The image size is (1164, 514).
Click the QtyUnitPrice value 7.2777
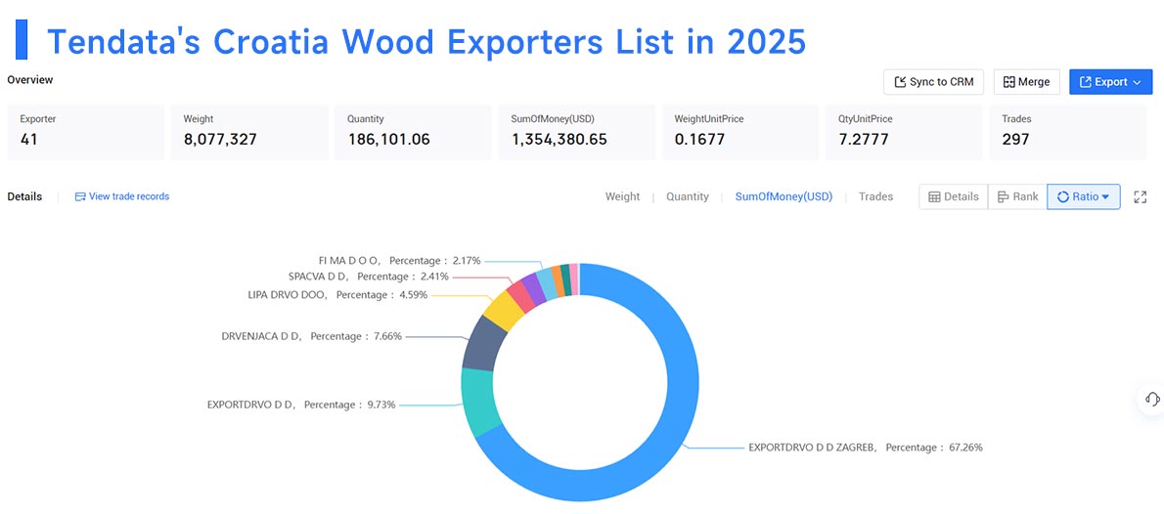click(864, 140)
